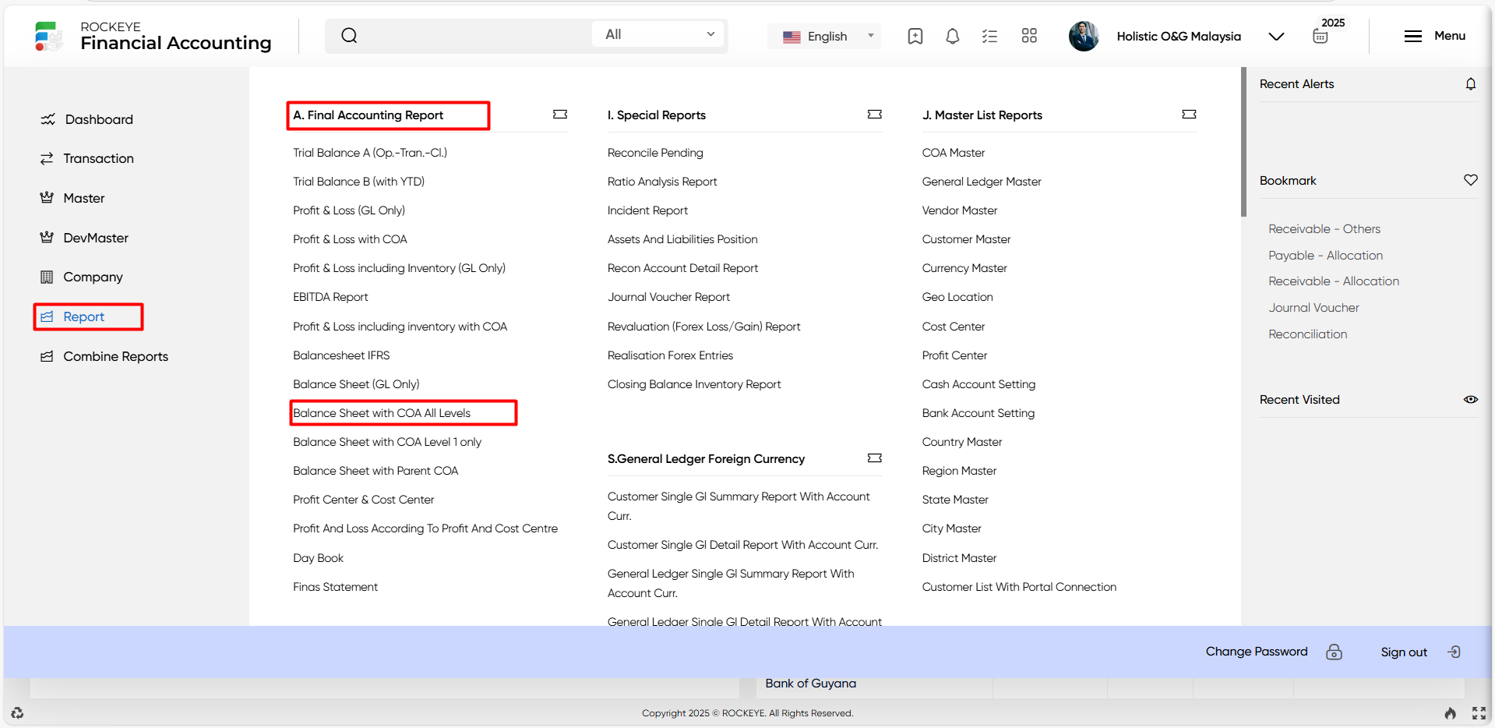Open the English language dropdown
The height and width of the screenshot is (728, 1495).
(825, 36)
